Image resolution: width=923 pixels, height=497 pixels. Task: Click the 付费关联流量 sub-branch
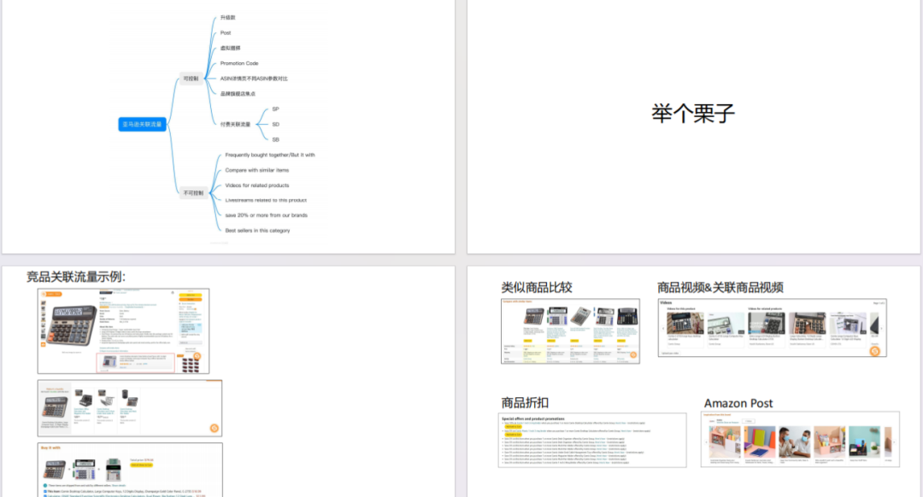[x=236, y=124]
